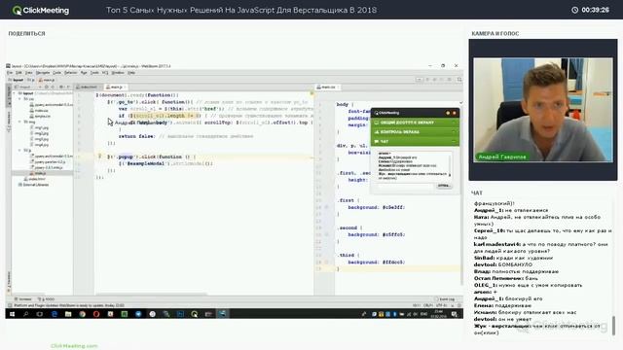Open the TODO tool window button

(x=46, y=299)
